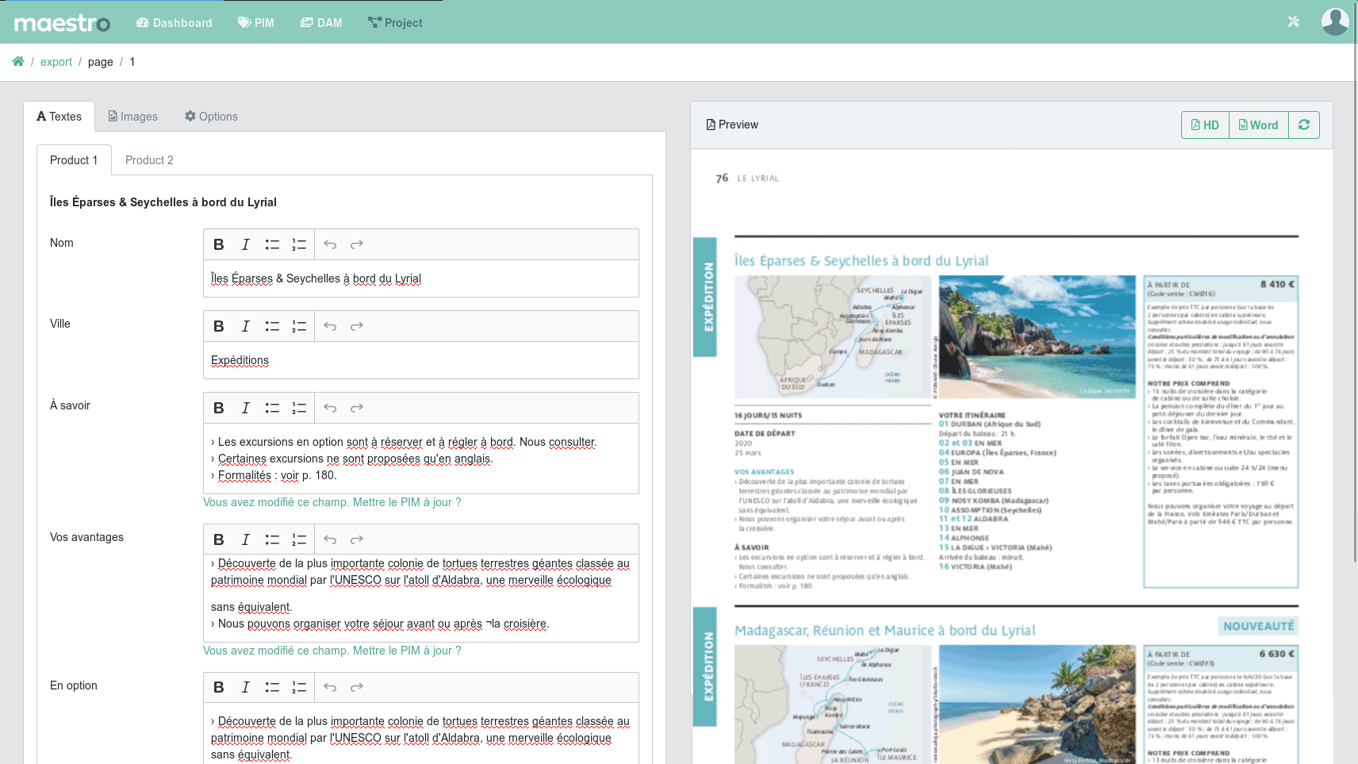Redo in the En option editor

coord(357,688)
